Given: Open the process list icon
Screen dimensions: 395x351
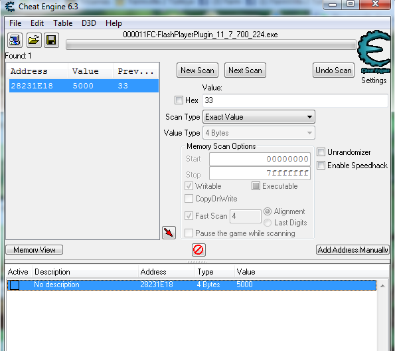Looking at the screenshot, I should (15, 40).
